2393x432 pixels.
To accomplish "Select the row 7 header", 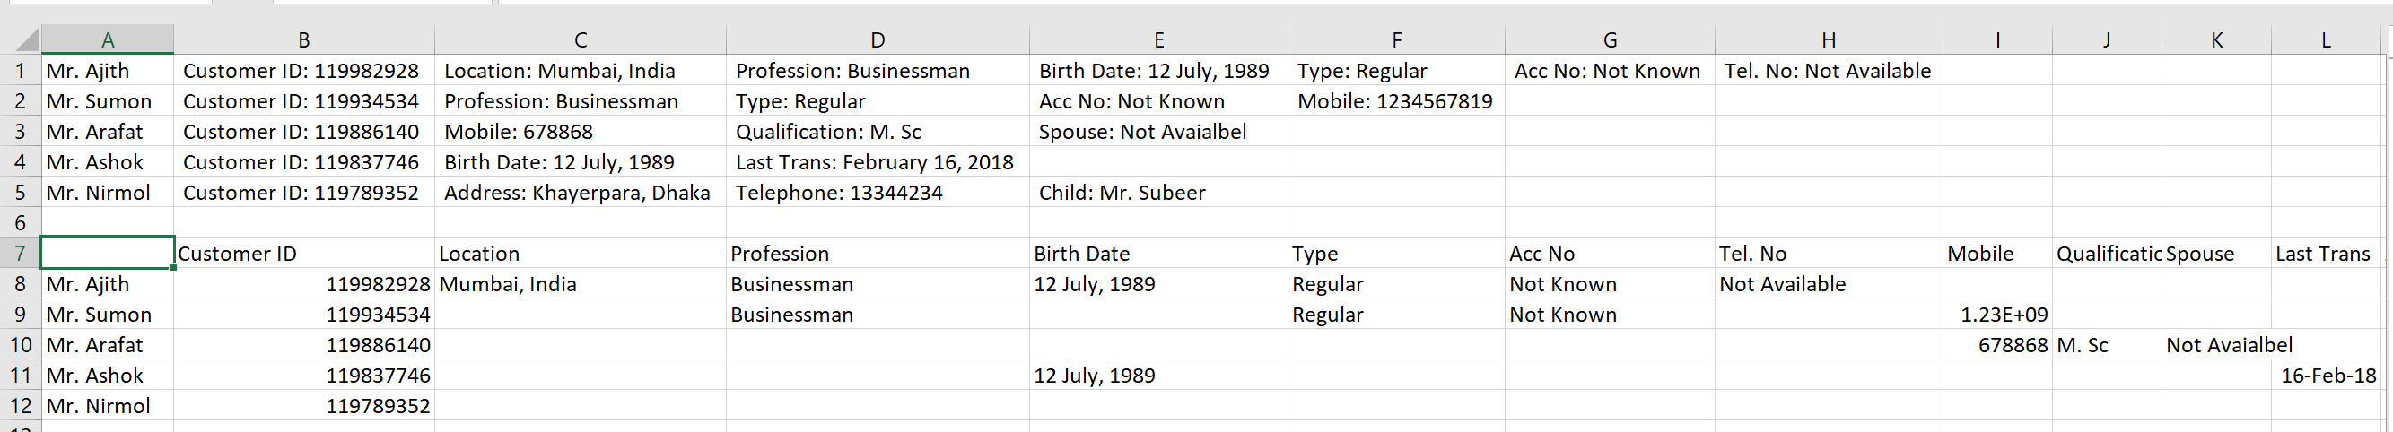I will pyautogui.click(x=20, y=253).
